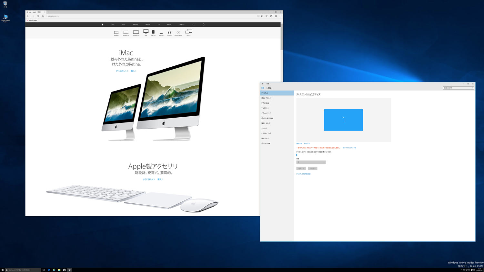484x272 pixels.
Task: Open the Windows Start button
Action: click(3, 270)
